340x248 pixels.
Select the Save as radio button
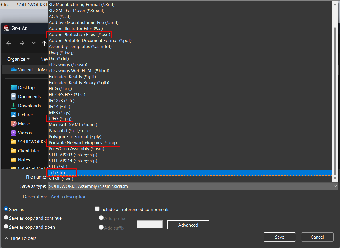click(x=6, y=209)
